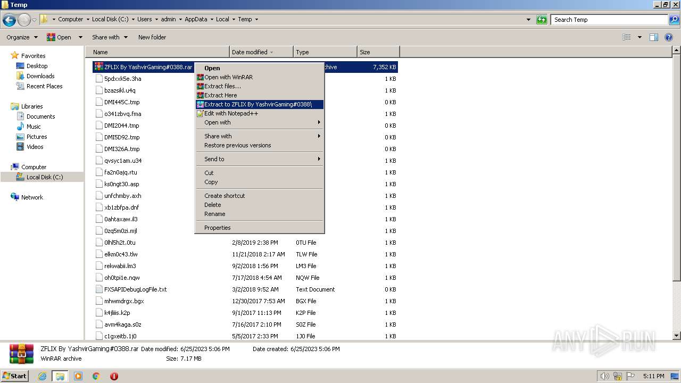The image size is (681, 383).
Task: Choose Delete in context menu
Action: (260, 205)
